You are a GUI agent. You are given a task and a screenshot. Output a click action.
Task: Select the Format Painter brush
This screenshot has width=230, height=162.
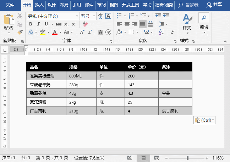20,32
